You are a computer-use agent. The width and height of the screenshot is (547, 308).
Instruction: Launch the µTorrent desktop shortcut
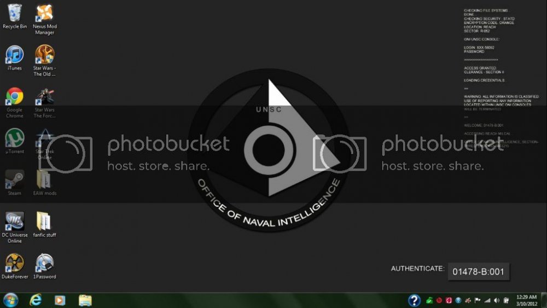15,141
